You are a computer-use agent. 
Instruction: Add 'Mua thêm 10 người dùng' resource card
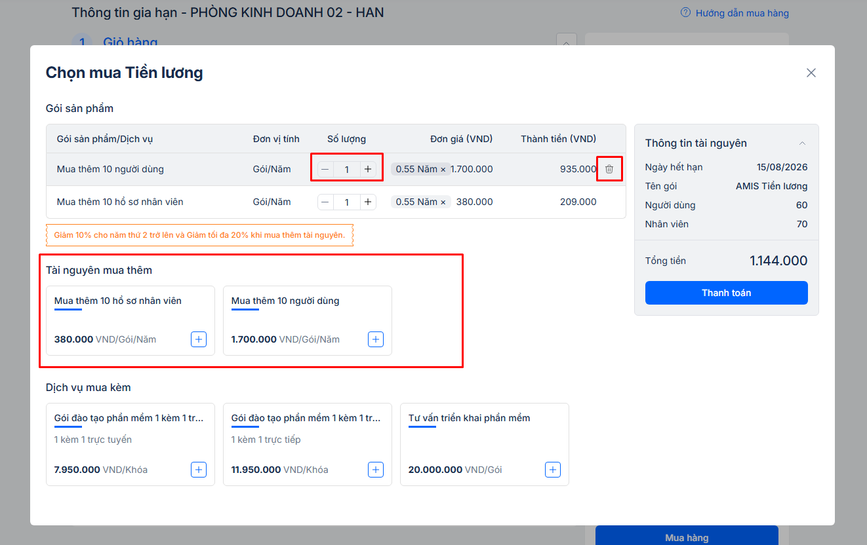point(376,339)
